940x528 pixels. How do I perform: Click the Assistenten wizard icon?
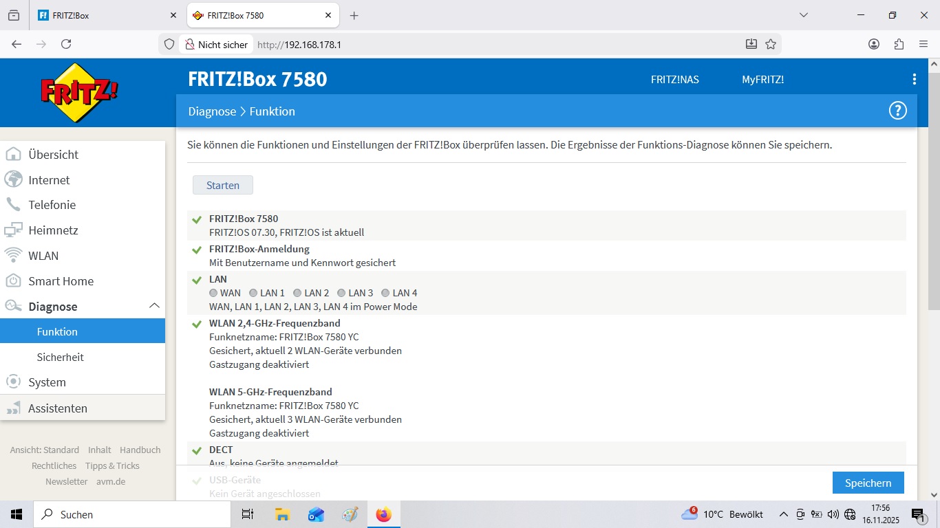coord(13,408)
